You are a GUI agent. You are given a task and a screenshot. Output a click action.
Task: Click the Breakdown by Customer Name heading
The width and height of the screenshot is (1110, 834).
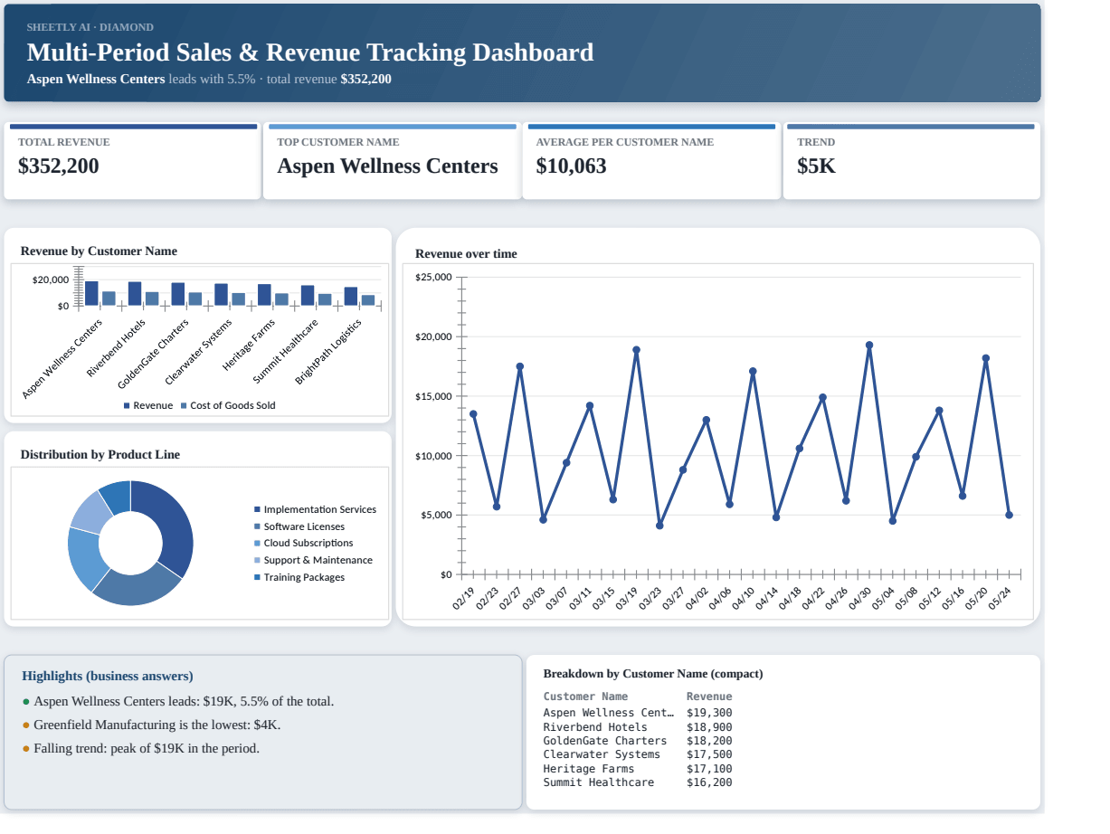click(653, 674)
